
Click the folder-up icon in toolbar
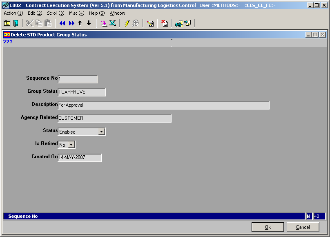point(7,23)
